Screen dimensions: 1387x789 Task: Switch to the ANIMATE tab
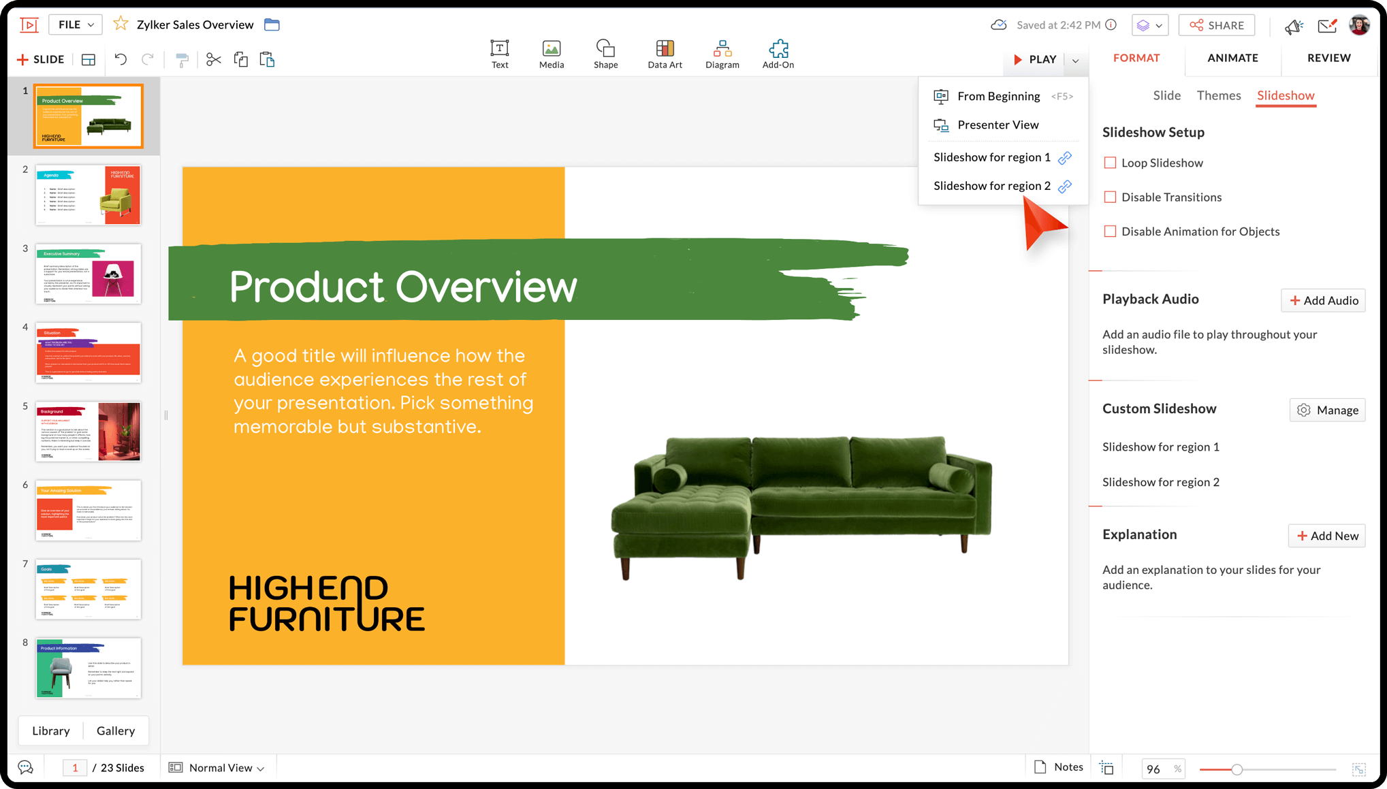click(x=1232, y=58)
